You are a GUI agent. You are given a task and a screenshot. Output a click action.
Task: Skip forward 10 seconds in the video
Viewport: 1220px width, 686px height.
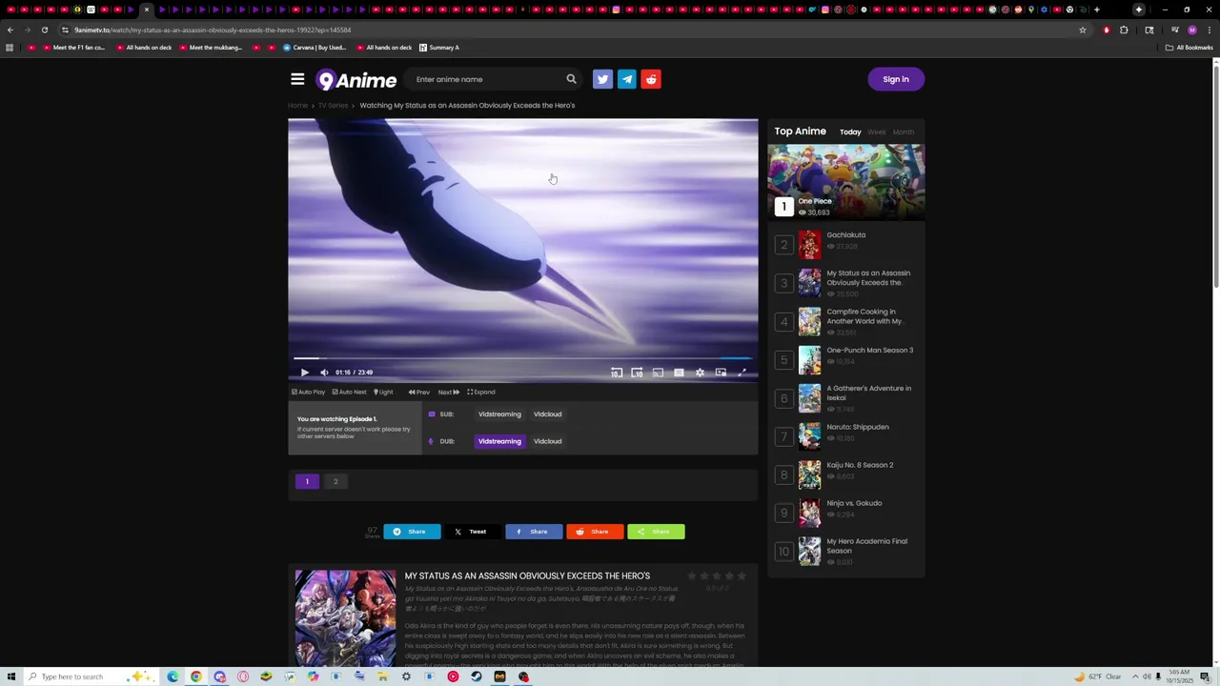click(637, 373)
